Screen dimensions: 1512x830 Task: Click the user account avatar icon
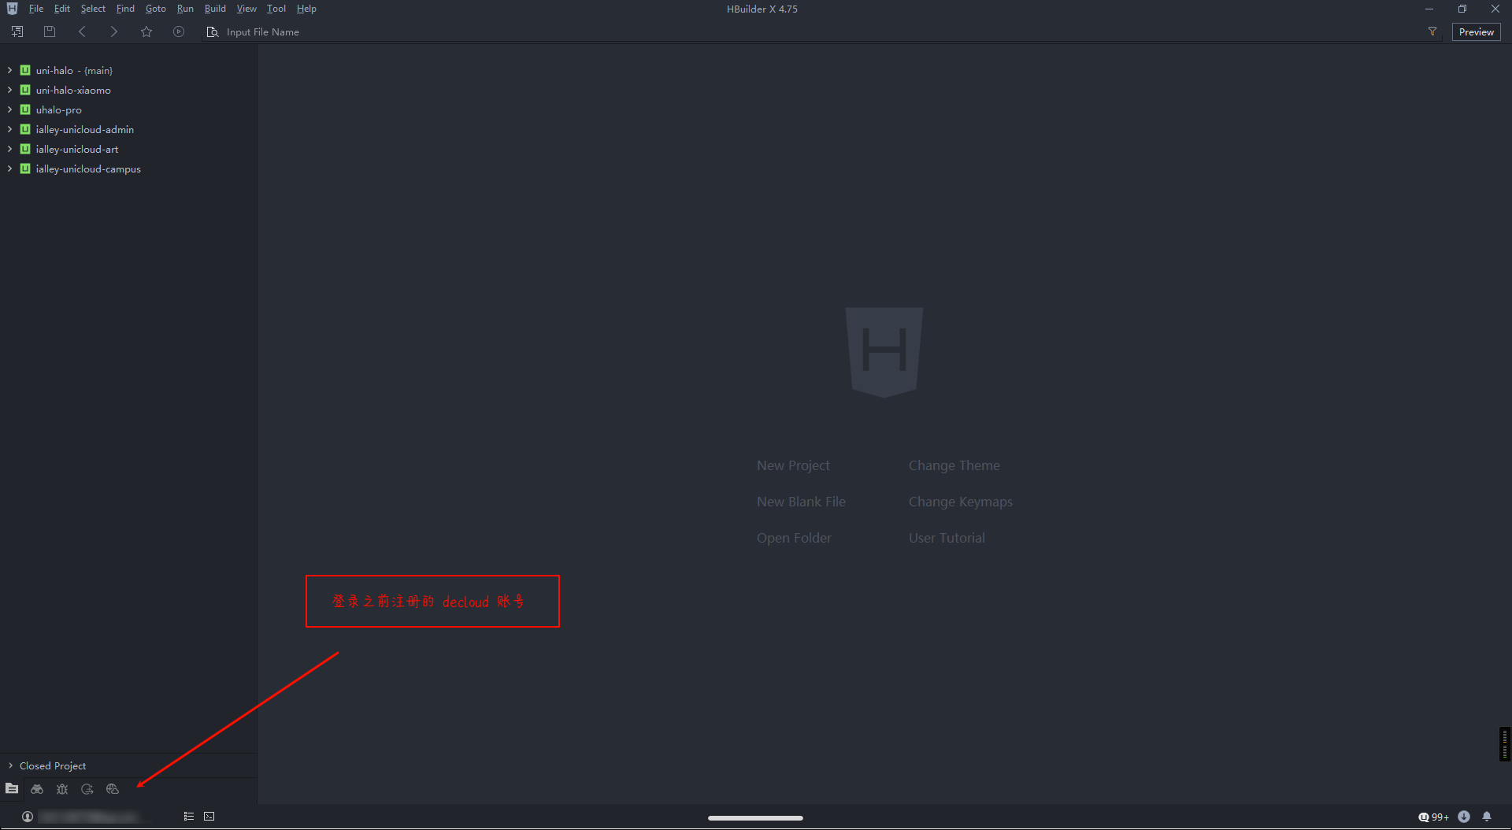[x=27, y=817]
